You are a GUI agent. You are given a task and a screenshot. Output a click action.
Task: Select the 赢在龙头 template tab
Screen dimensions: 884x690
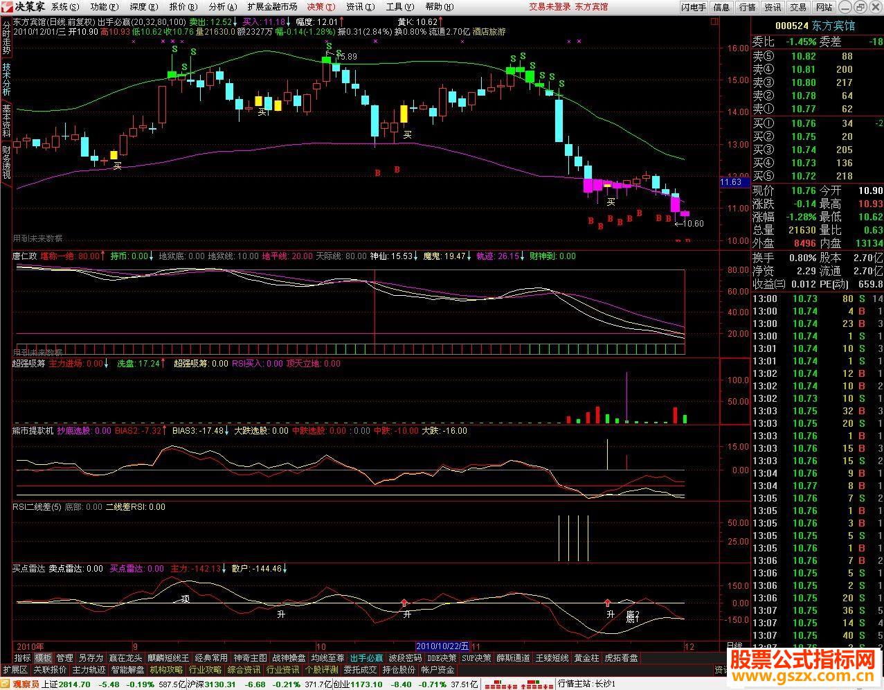(126, 657)
